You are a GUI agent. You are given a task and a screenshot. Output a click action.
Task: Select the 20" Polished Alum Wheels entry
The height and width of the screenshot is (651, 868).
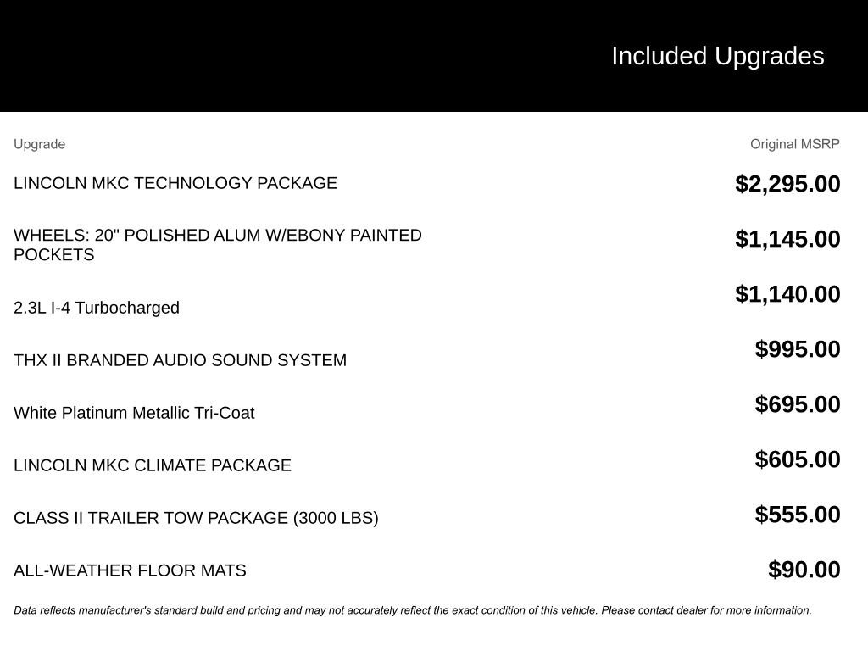click(x=218, y=245)
